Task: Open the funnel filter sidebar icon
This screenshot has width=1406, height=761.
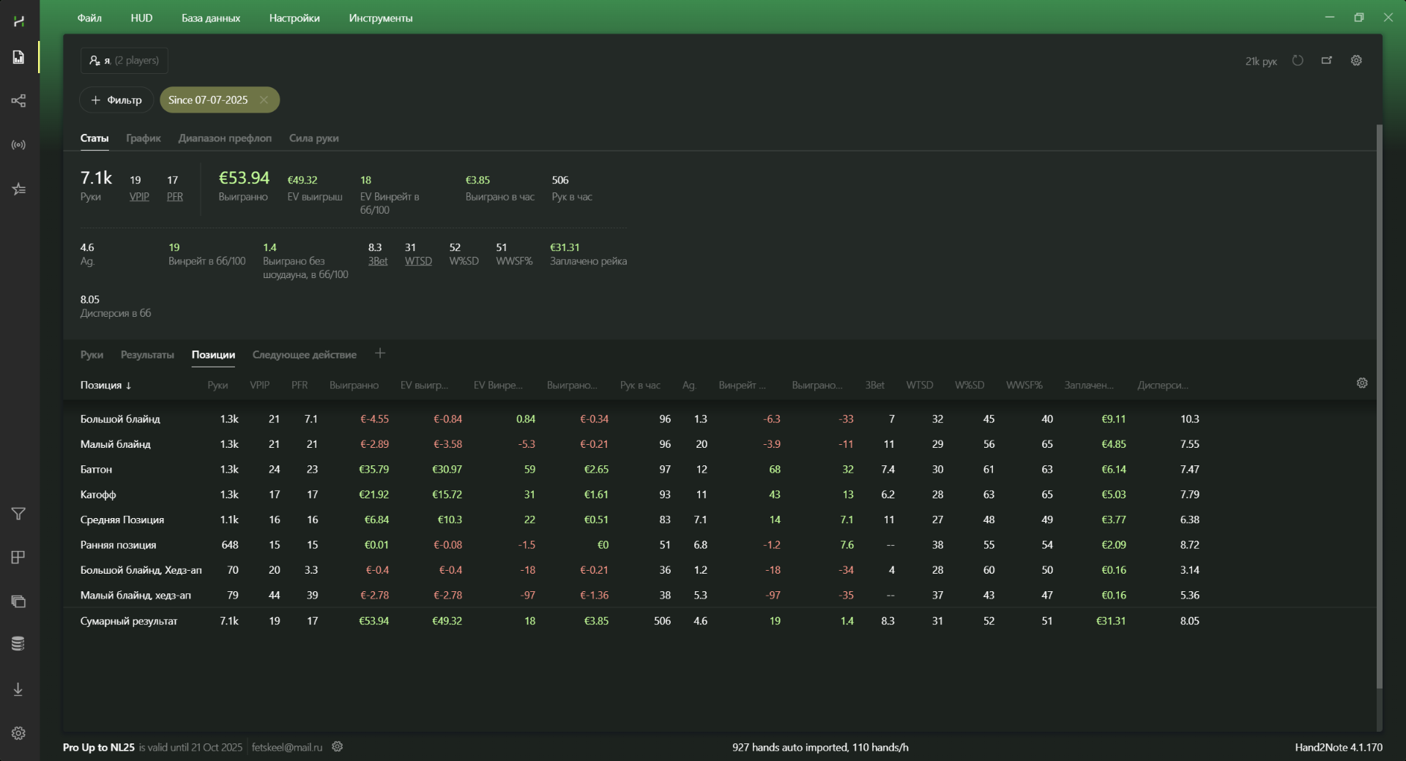Action: [x=19, y=514]
